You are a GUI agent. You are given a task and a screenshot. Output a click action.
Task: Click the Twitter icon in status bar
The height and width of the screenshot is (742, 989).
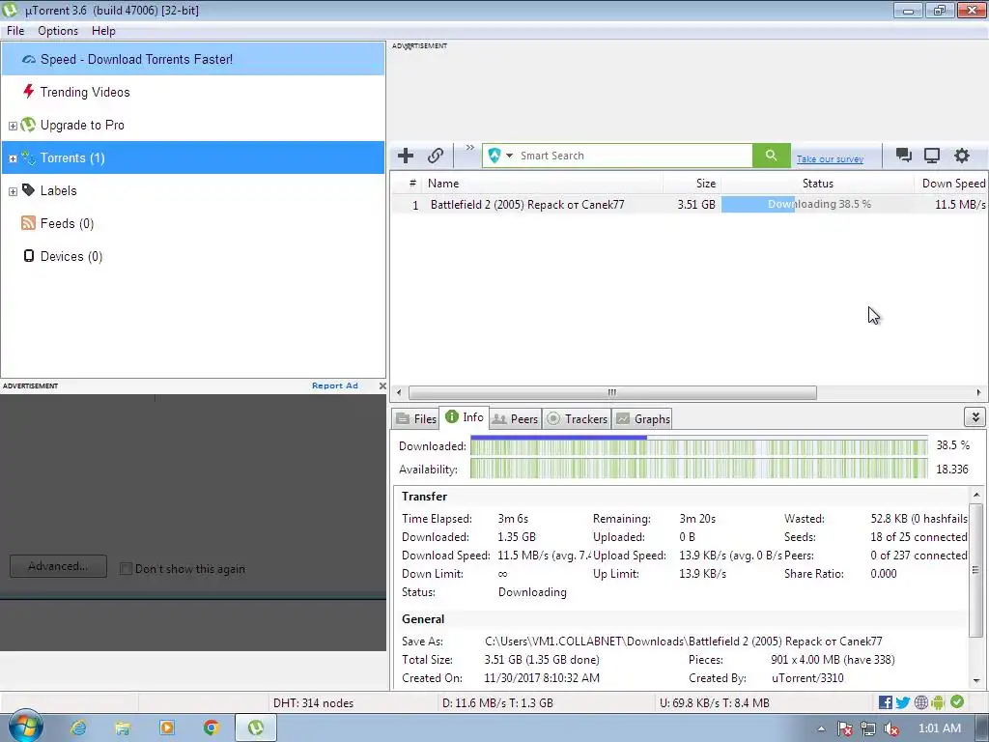(903, 702)
